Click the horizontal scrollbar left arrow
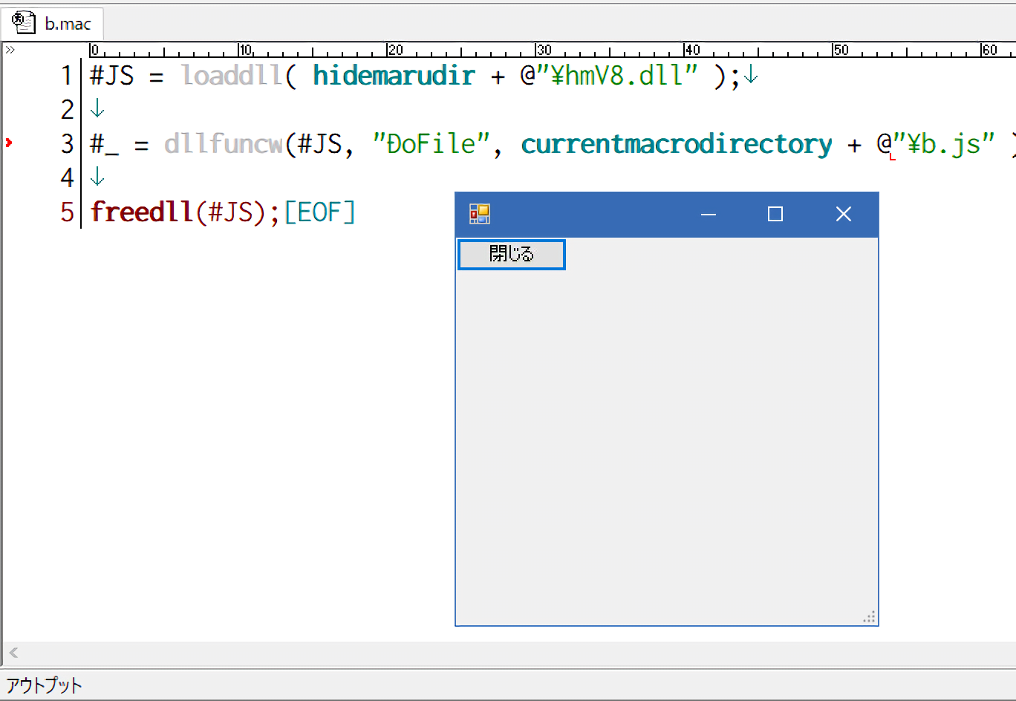The height and width of the screenshot is (701, 1016). click(13, 653)
